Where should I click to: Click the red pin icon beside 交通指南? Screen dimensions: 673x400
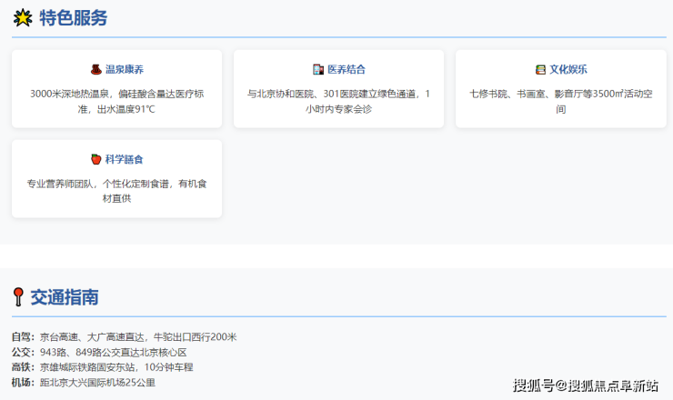(x=18, y=297)
